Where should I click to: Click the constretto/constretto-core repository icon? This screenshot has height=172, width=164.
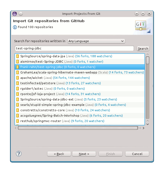pos(18,110)
